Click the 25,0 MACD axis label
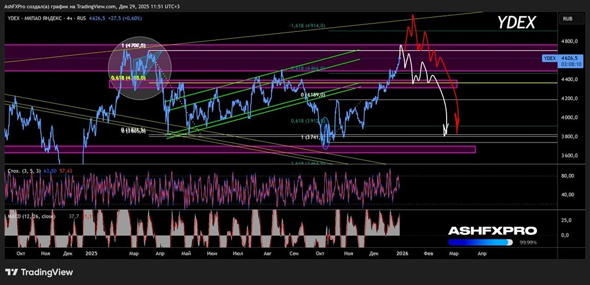The height and width of the screenshot is (285, 590). [x=567, y=220]
